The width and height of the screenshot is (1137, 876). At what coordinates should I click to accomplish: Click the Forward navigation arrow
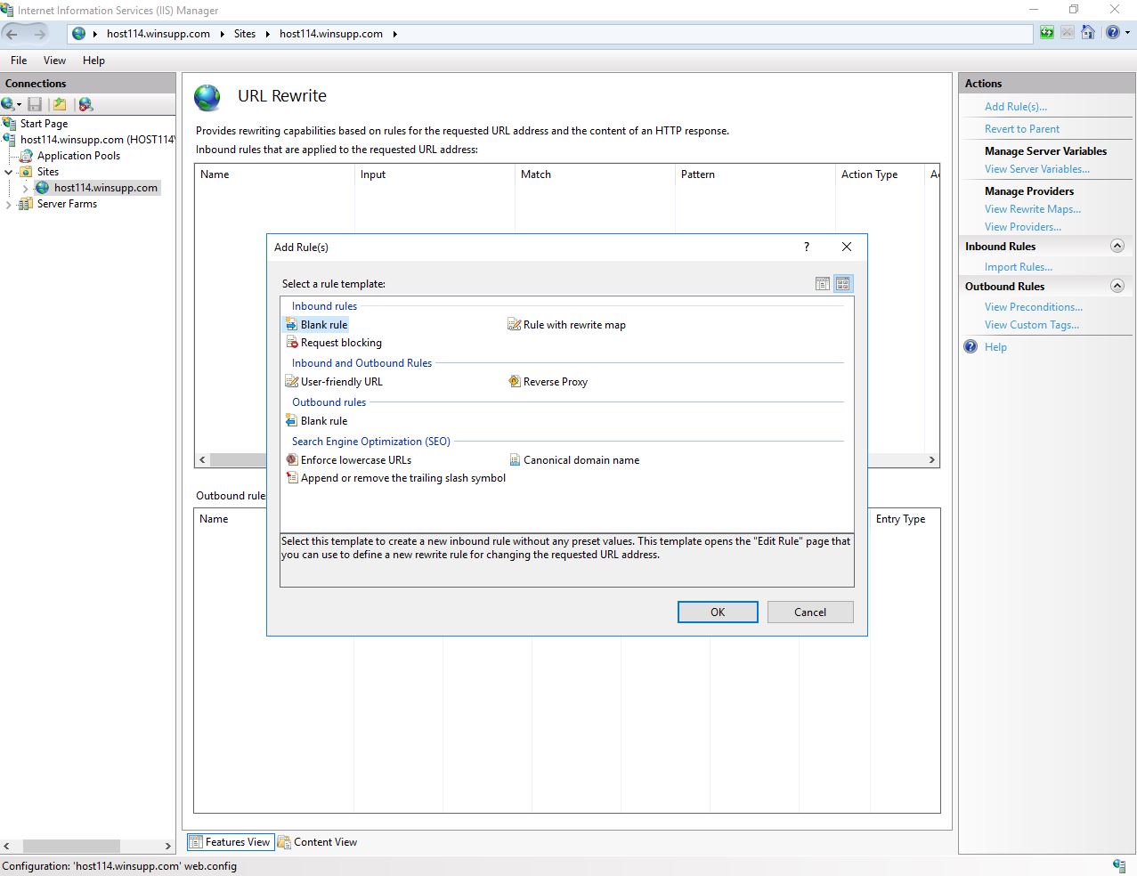(40, 34)
